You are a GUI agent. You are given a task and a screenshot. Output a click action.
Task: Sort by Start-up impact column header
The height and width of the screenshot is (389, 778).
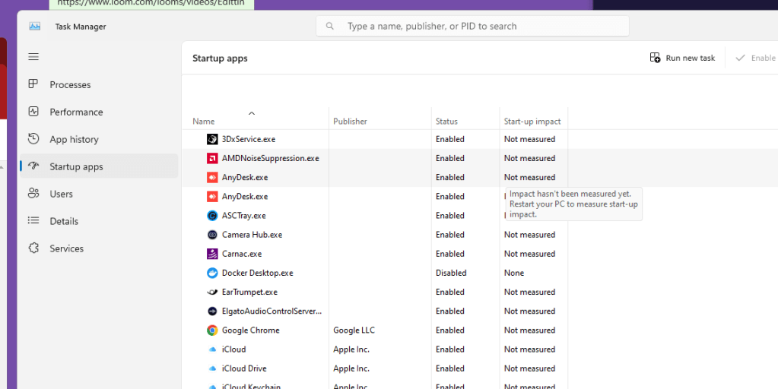(x=532, y=122)
